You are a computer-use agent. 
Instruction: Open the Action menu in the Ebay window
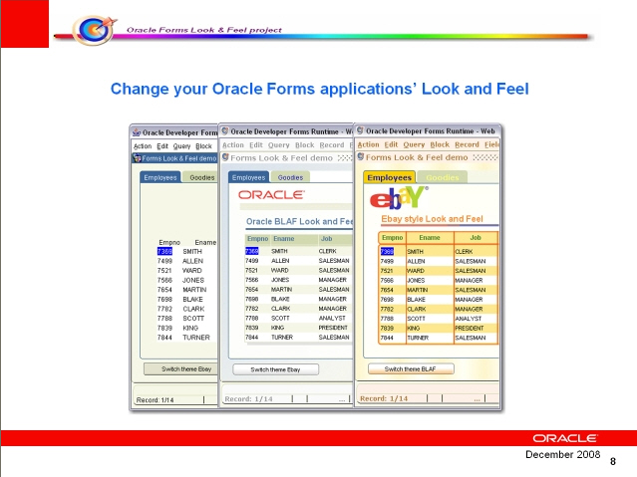(368, 144)
